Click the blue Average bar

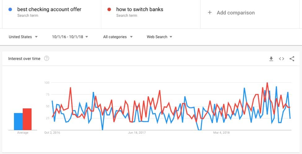coord(18,121)
